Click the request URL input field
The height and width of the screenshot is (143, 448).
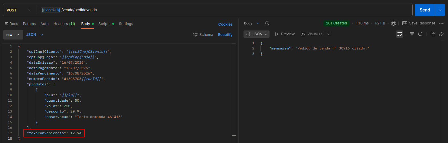tap(225, 10)
